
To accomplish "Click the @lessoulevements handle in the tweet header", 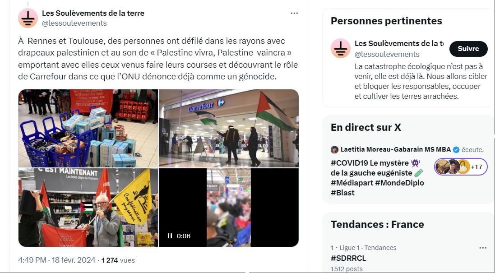I will [74, 23].
